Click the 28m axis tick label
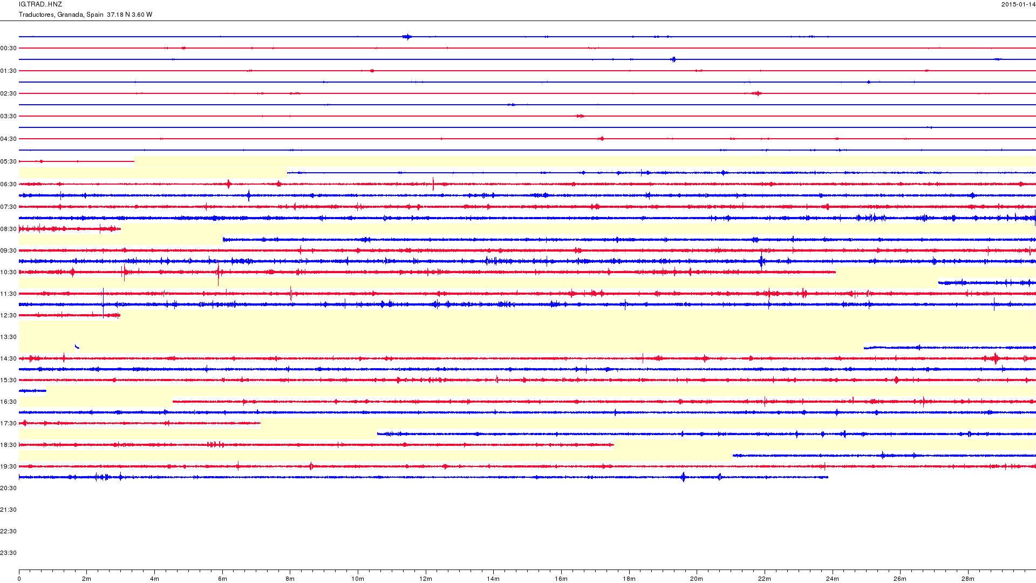 968,579
